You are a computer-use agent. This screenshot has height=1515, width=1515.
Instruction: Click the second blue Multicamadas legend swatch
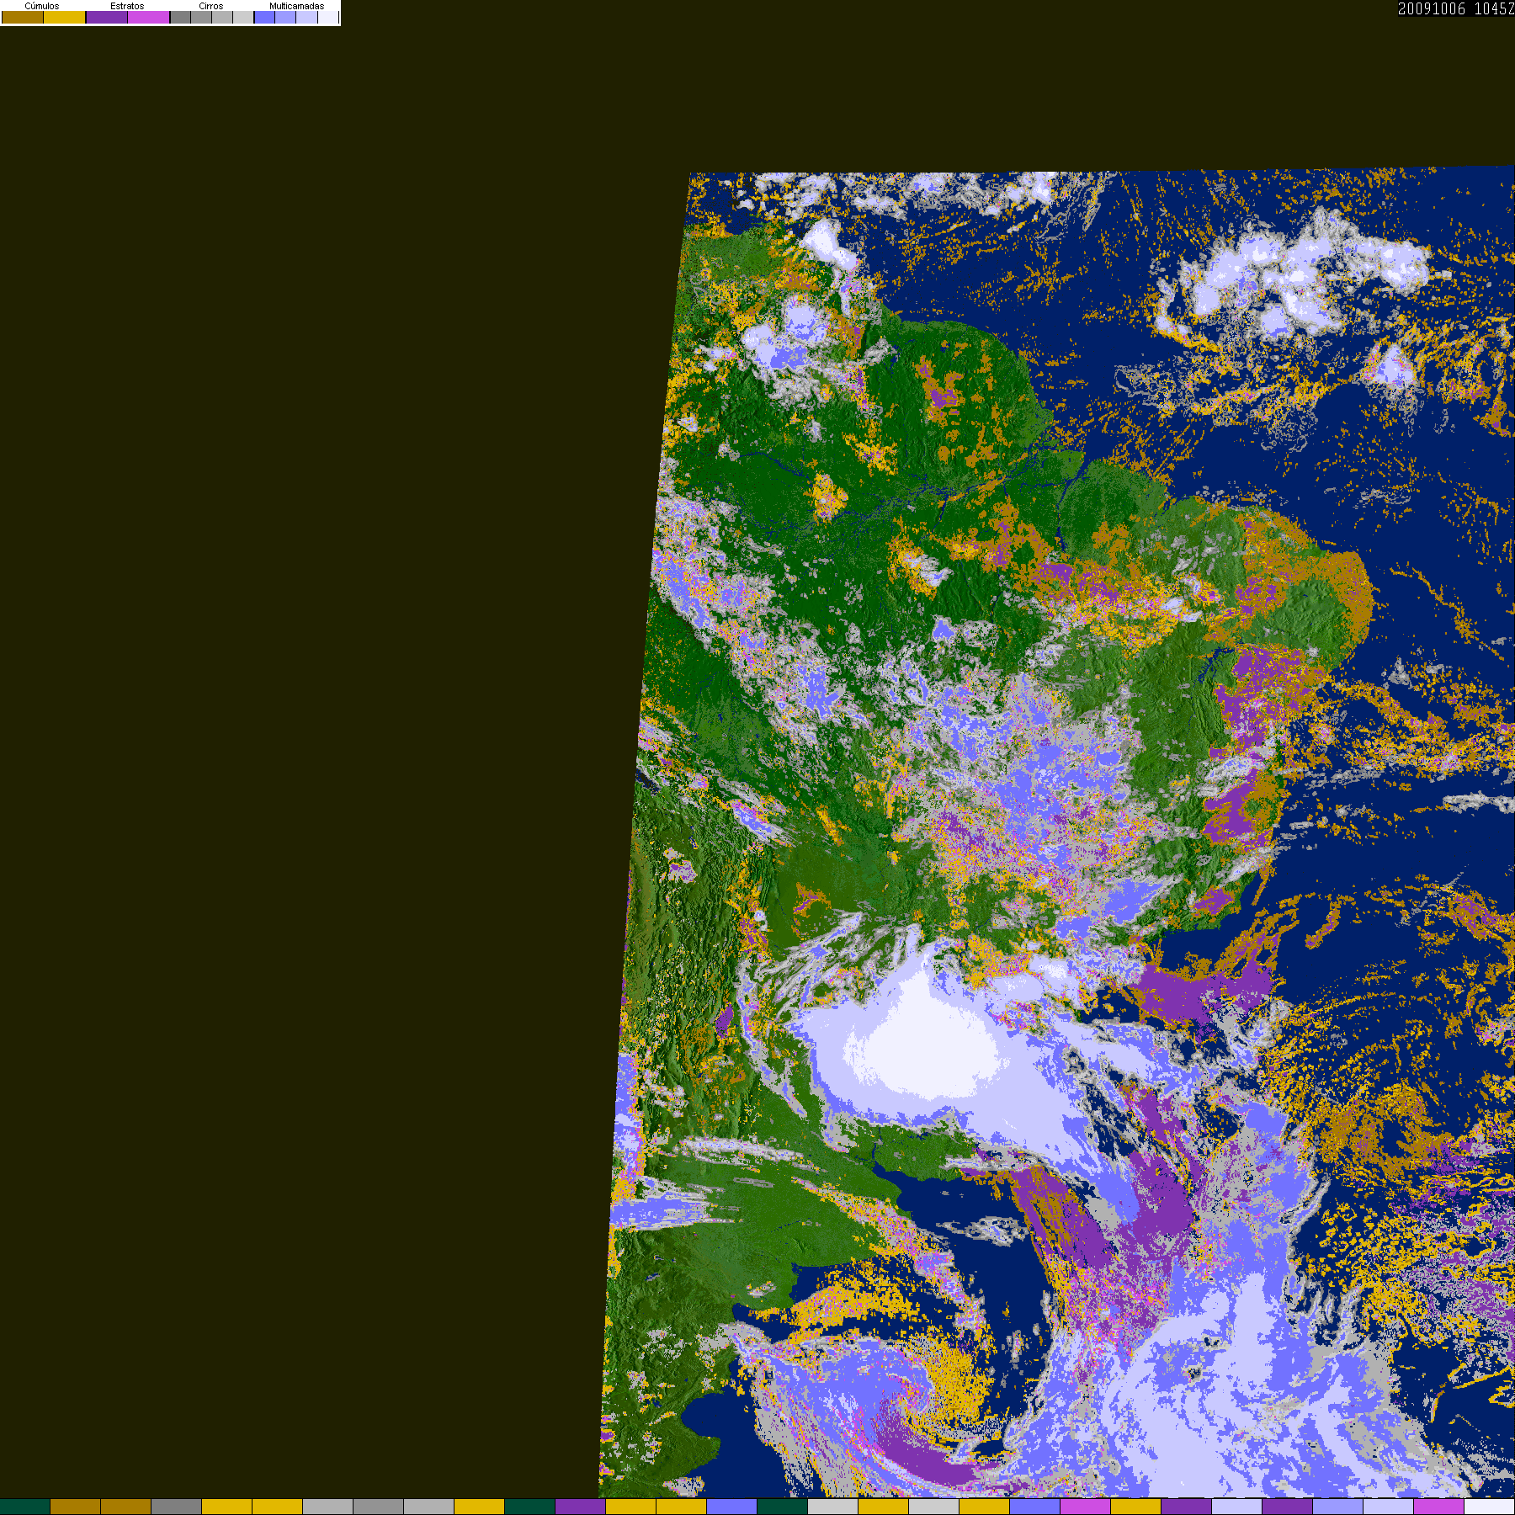(285, 17)
